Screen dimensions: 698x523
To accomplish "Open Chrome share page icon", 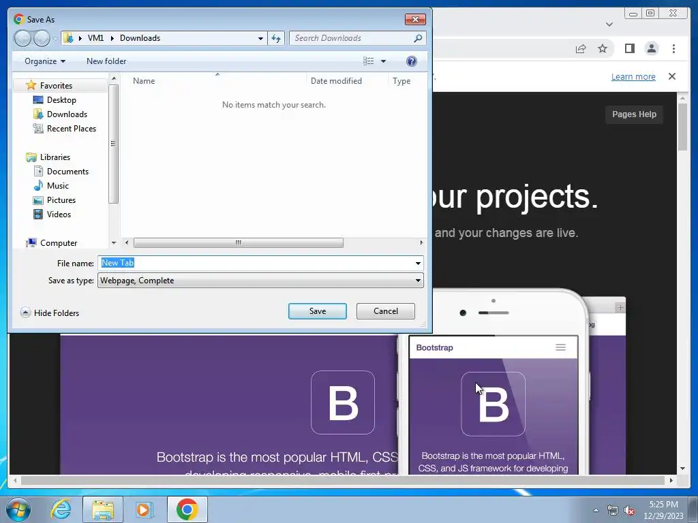I will click(581, 48).
